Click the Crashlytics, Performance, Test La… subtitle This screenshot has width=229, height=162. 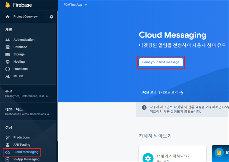[x=27, y=96]
